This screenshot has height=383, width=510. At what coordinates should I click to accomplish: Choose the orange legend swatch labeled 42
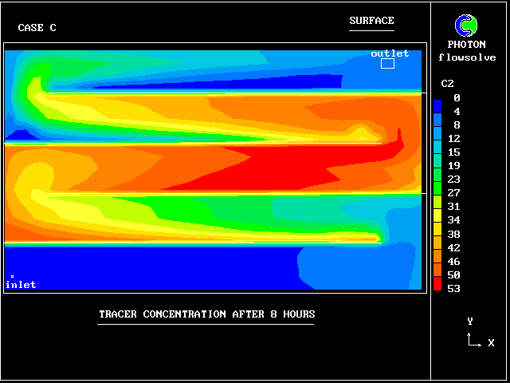point(437,247)
